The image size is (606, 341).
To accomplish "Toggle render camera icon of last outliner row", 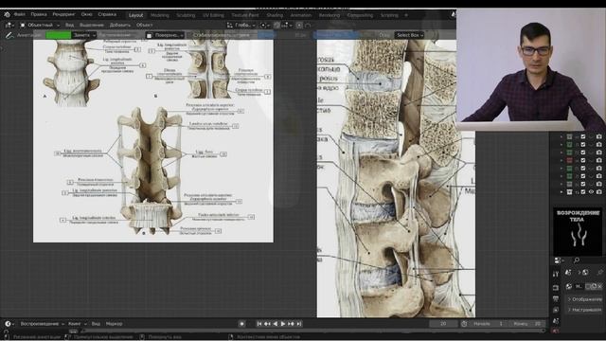I will (x=599, y=191).
